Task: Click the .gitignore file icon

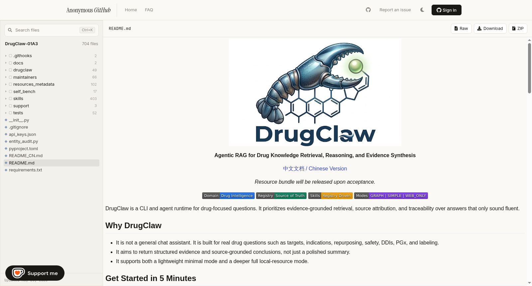Action: tap(6, 127)
